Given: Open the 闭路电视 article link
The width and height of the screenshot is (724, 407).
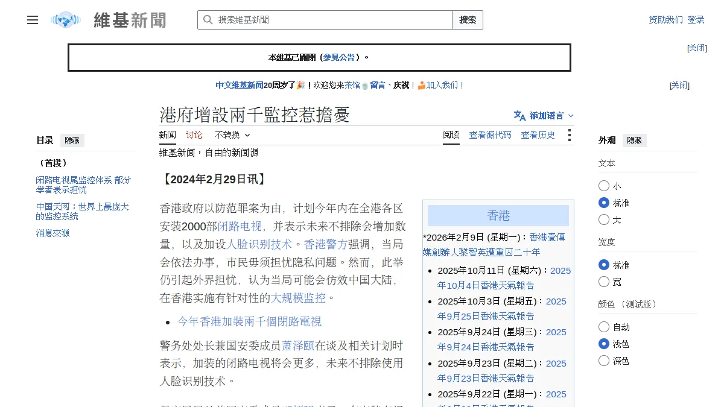Looking at the screenshot, I should pyautogui.click(x=240, y=227).
